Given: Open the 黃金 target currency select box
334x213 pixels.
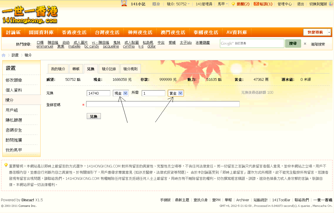Looking at the screenshot, I should 176,93.
